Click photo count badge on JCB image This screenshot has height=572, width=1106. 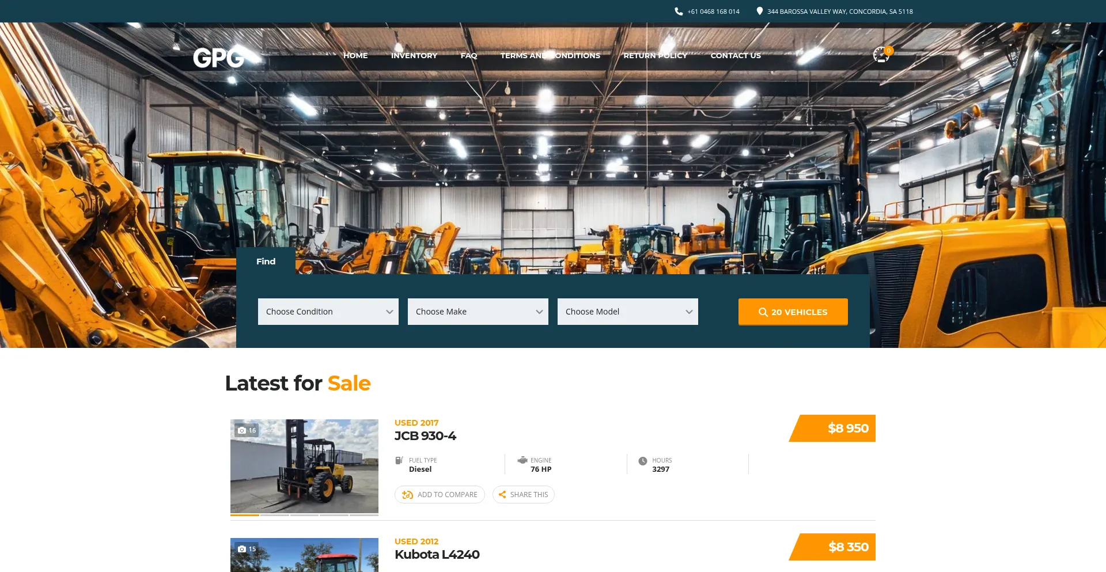(247, 430)
